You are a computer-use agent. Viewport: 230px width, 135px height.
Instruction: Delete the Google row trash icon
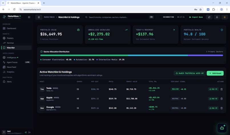[221, 108]
